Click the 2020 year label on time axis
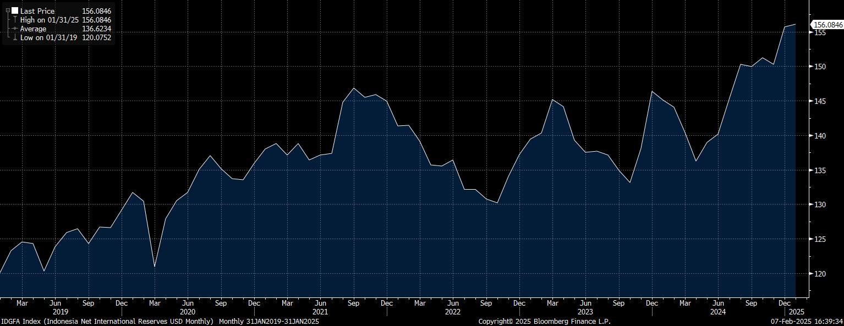844x326 pixels. point(188,312)
